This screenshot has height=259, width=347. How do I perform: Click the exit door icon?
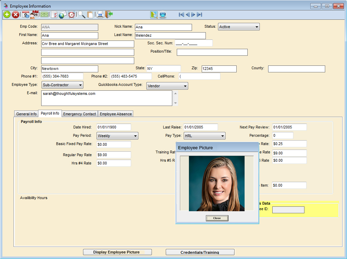tap(109, 15)
